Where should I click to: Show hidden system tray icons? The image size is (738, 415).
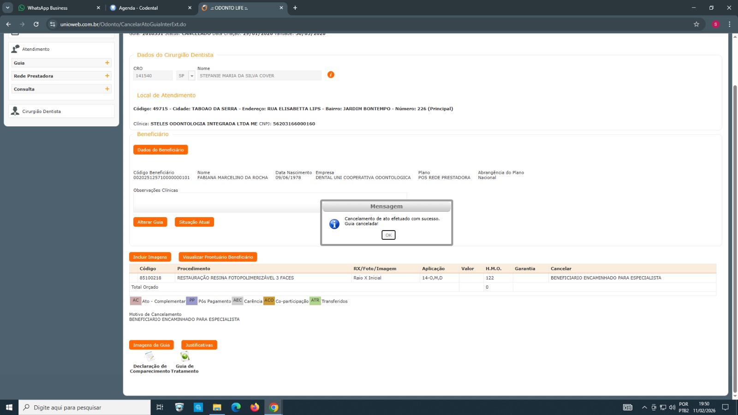(644, 407)
